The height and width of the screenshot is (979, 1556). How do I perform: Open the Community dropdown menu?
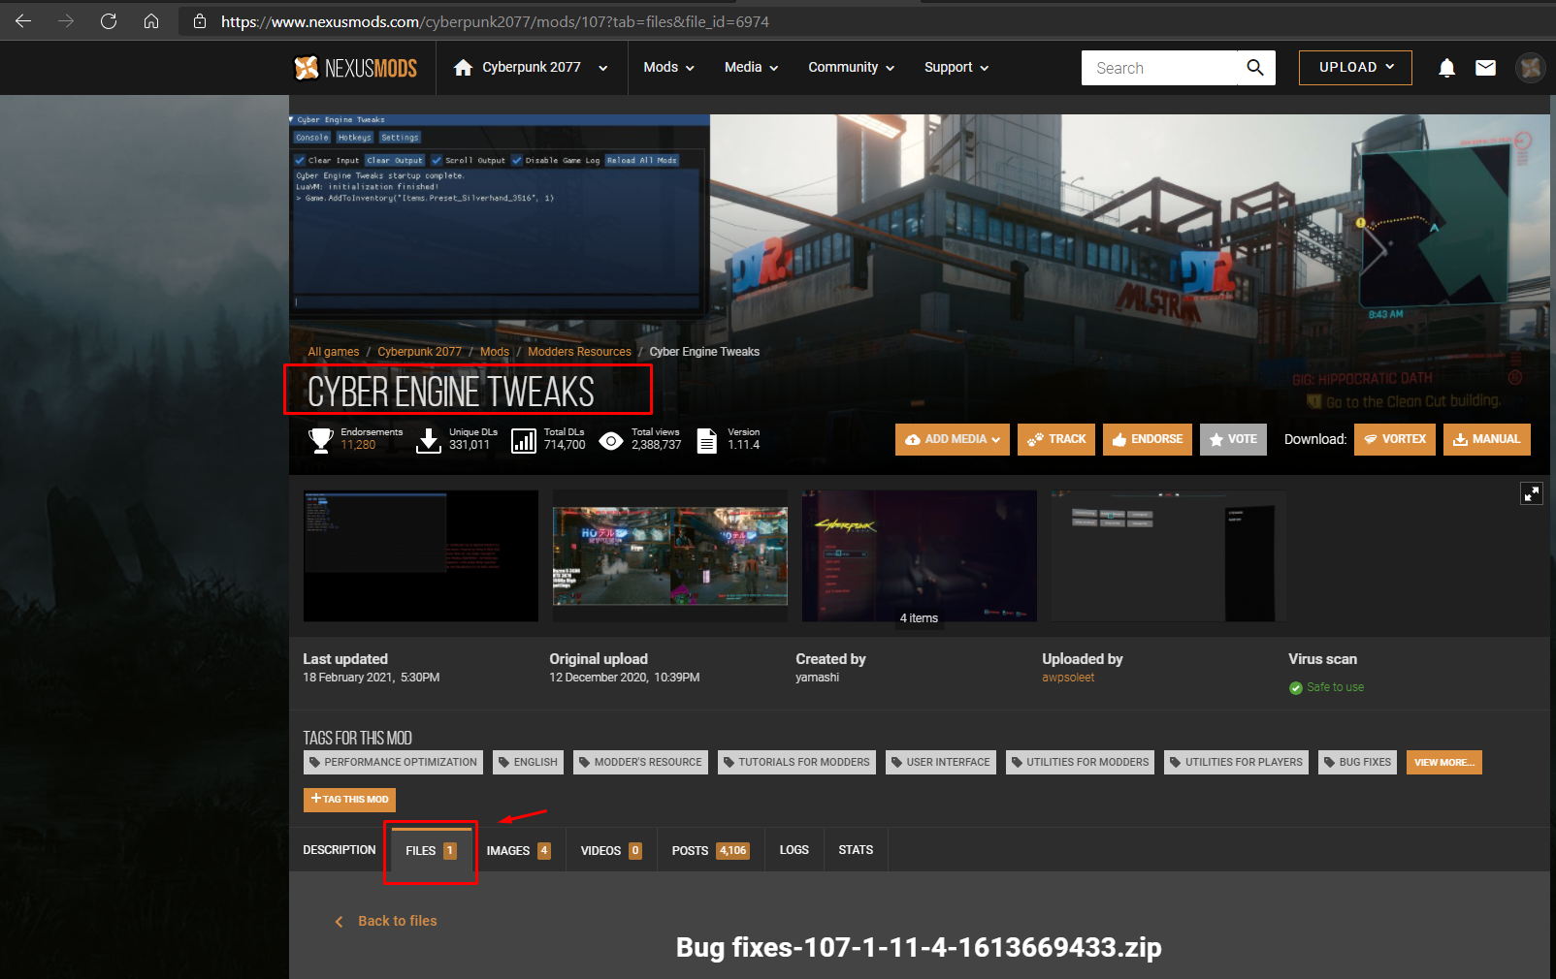coord(852,67)
